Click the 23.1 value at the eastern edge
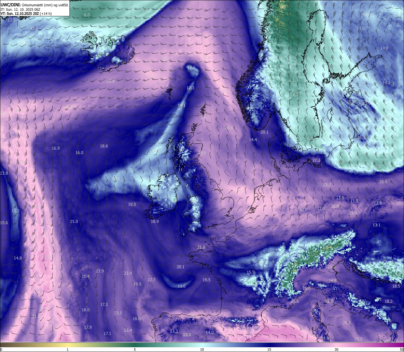 pos(383,182)
